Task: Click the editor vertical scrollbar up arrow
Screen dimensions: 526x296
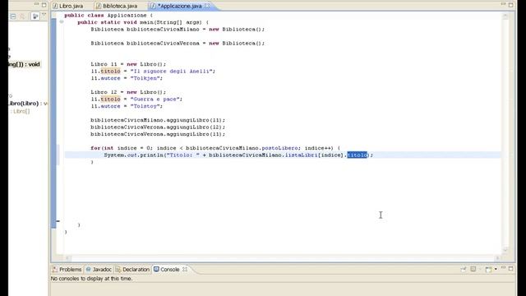Action: 505,16
